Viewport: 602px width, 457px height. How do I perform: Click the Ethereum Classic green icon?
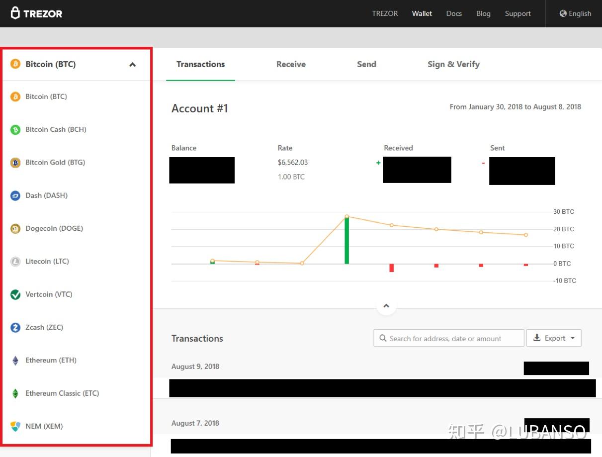point(15,393)
